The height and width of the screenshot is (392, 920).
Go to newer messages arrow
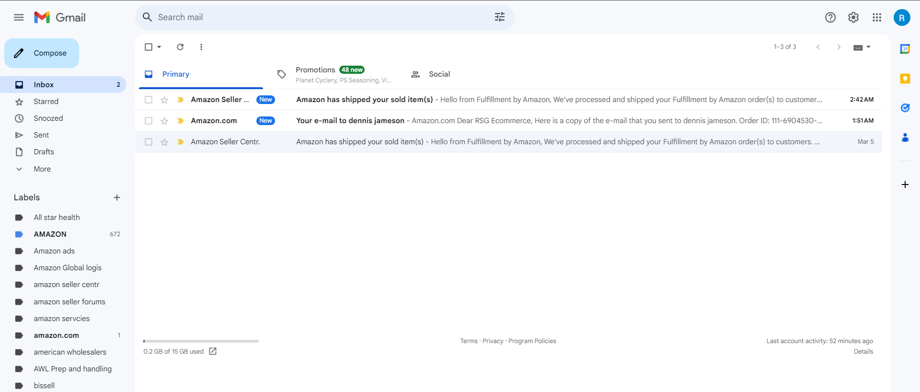tap(818, 47)
